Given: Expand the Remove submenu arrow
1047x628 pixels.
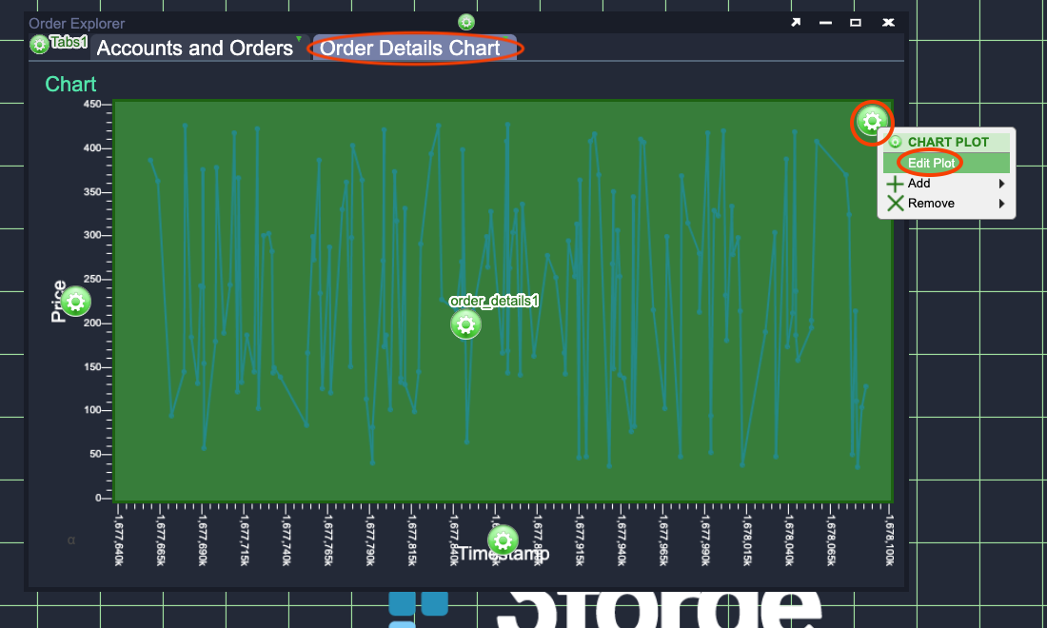Looking at the screenshot, I should tap(1001, 203).
